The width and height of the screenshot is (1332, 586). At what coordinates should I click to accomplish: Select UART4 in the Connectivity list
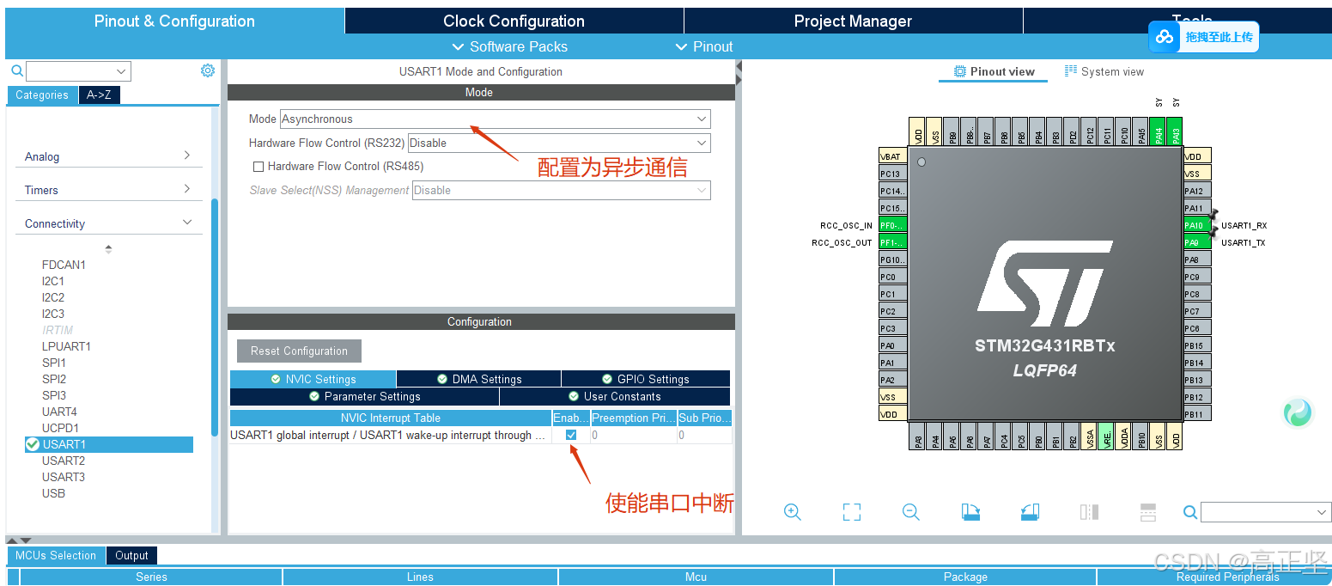[59, 412]
